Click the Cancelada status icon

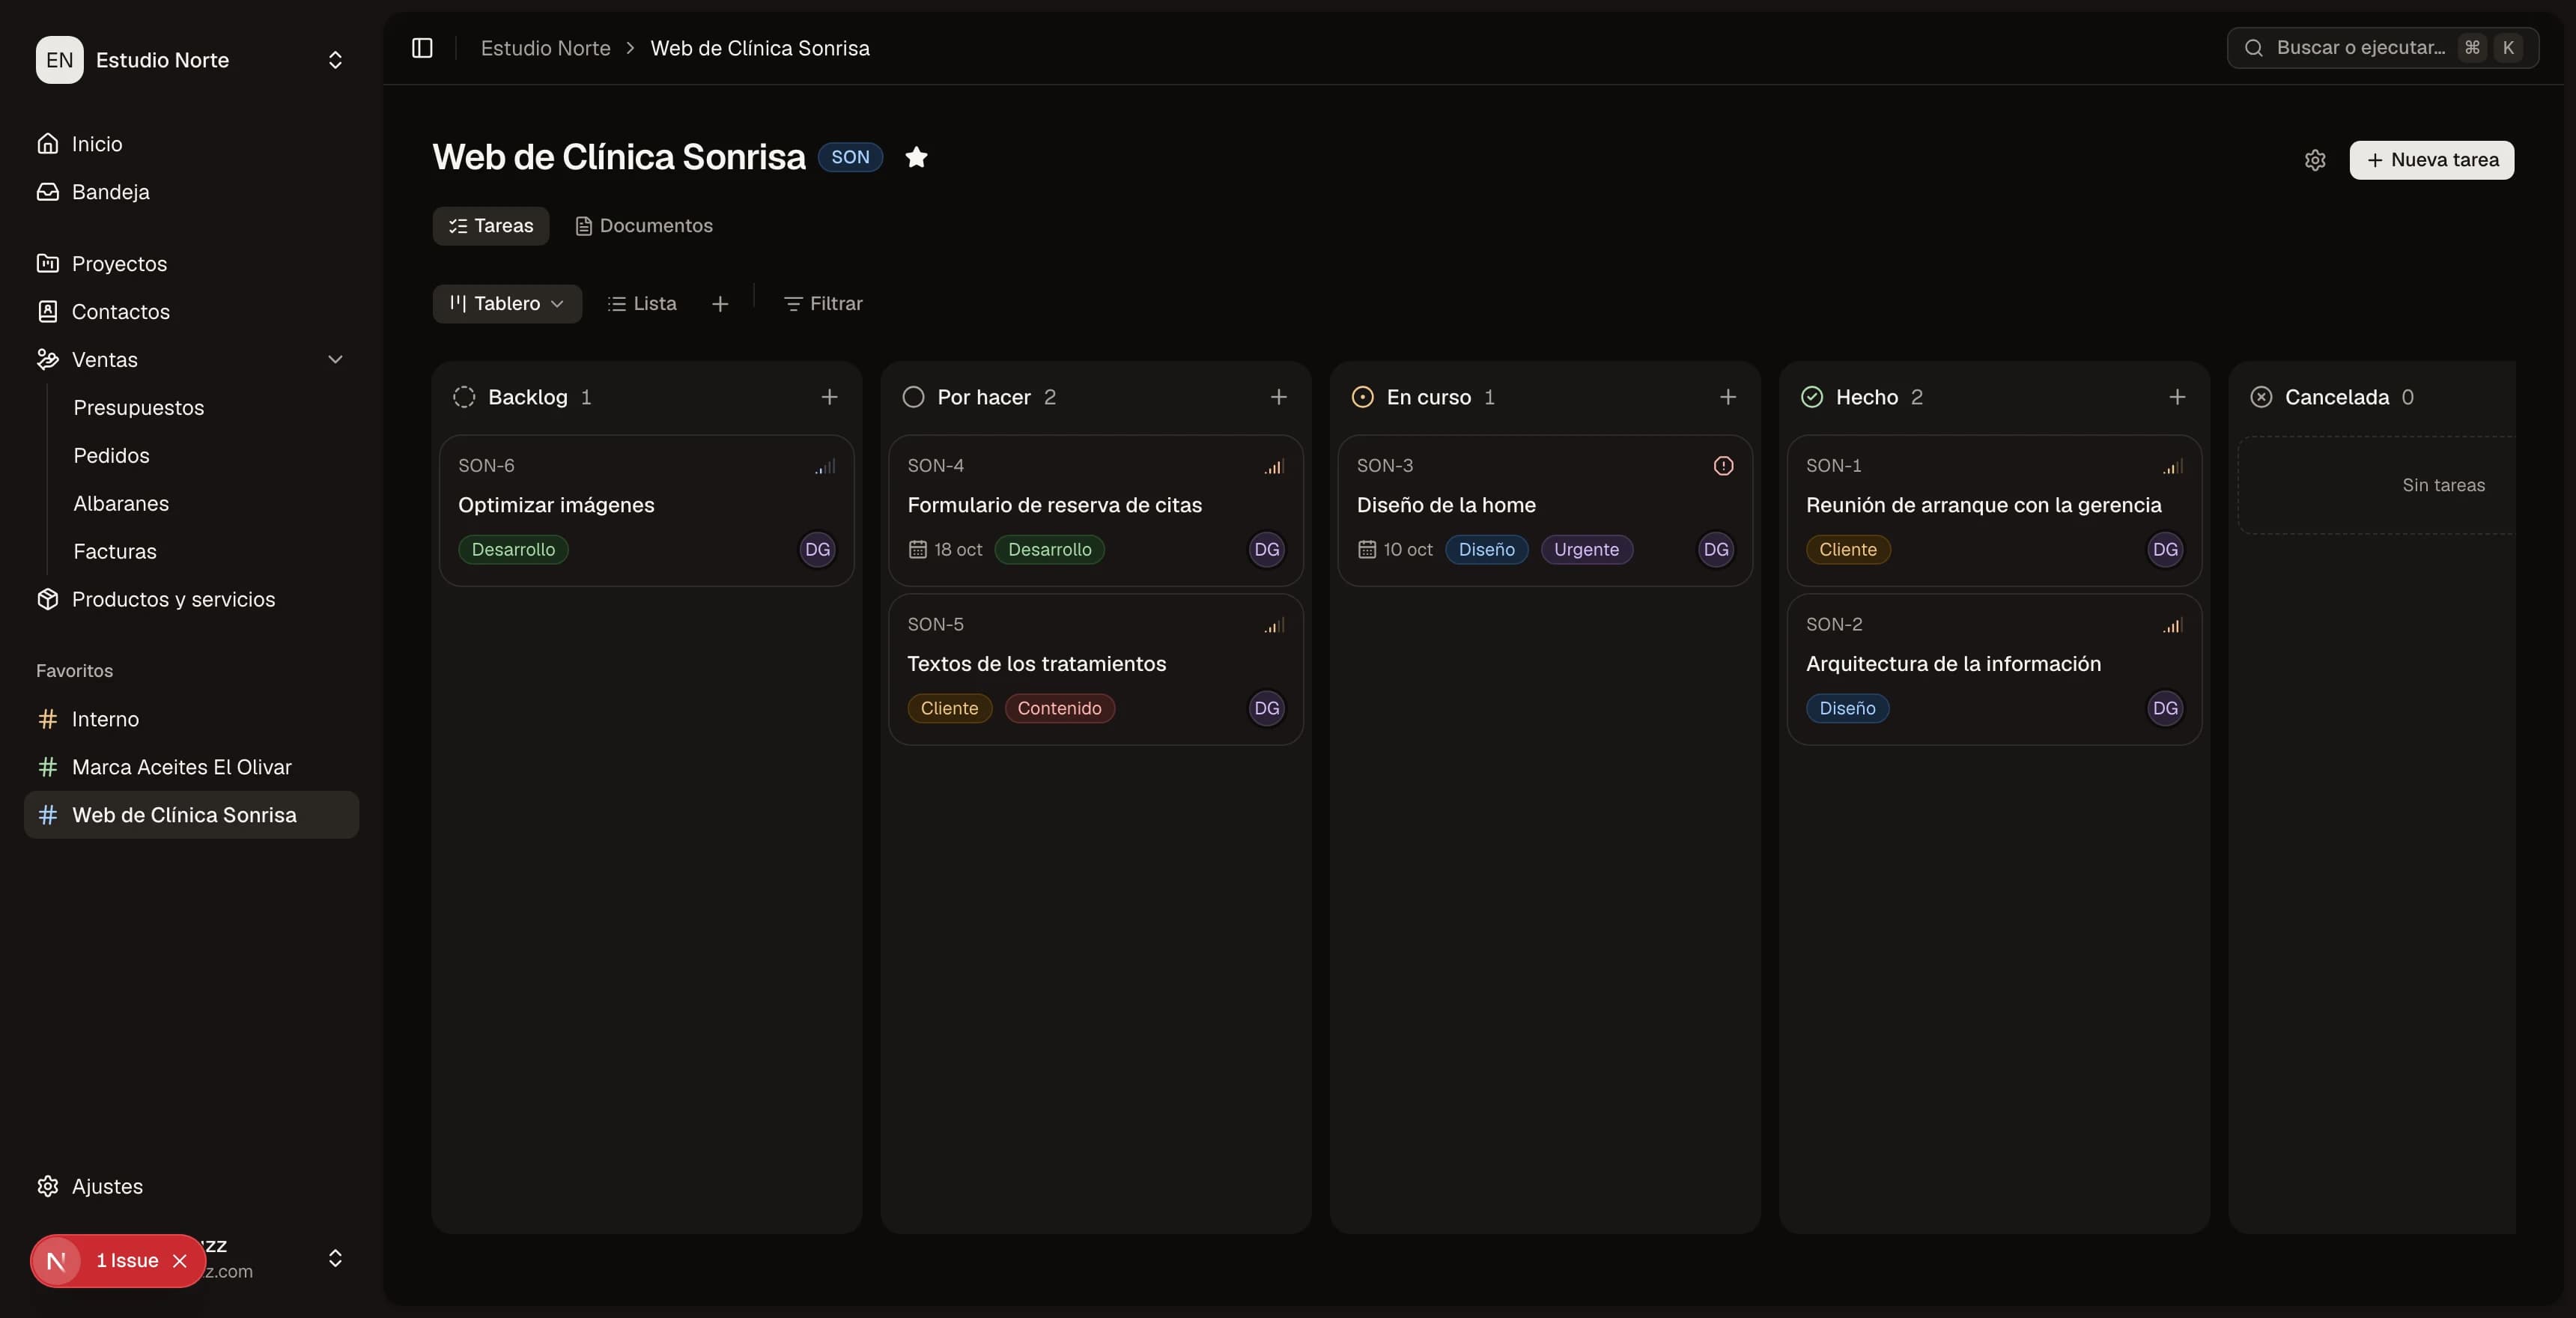(x=2260, y=397)
